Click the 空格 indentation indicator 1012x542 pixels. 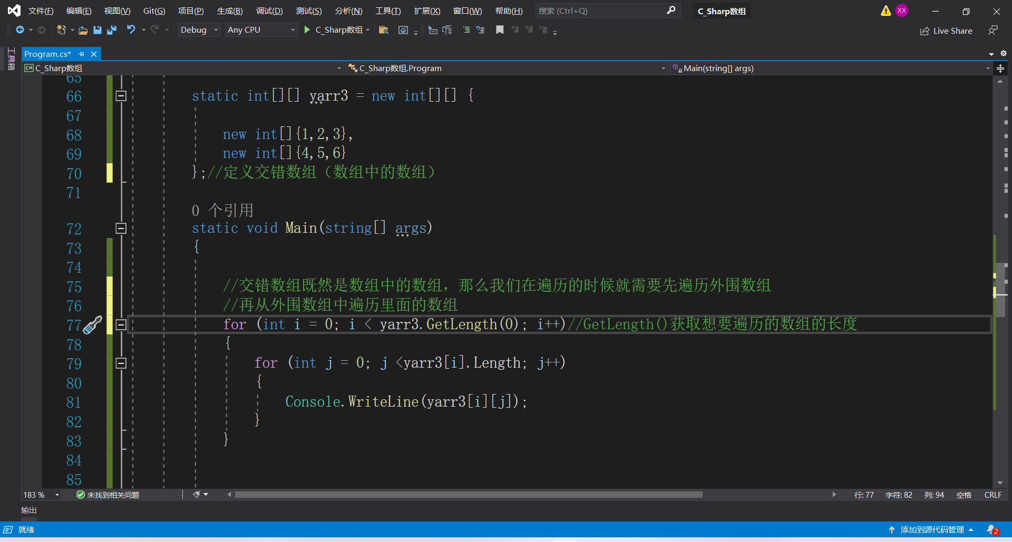[964, 495]
